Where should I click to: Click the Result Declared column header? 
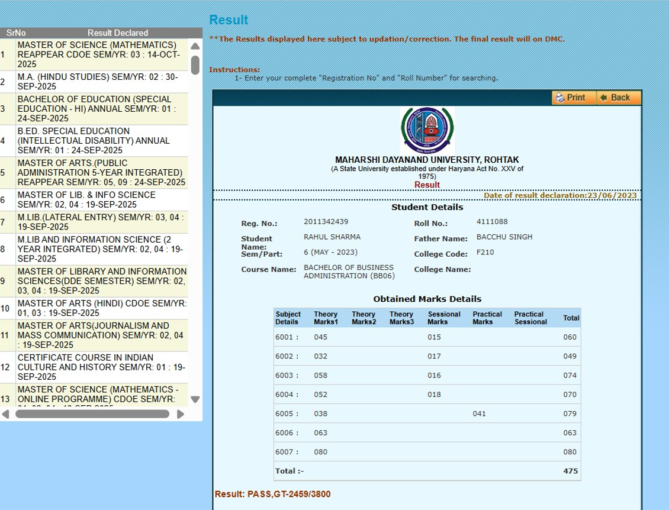pos(118,33)
